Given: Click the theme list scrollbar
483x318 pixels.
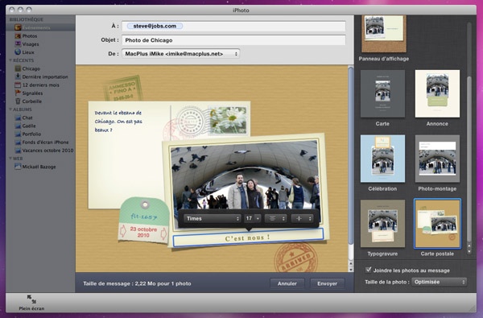Looking at the screenshot, I should (469, 159).
